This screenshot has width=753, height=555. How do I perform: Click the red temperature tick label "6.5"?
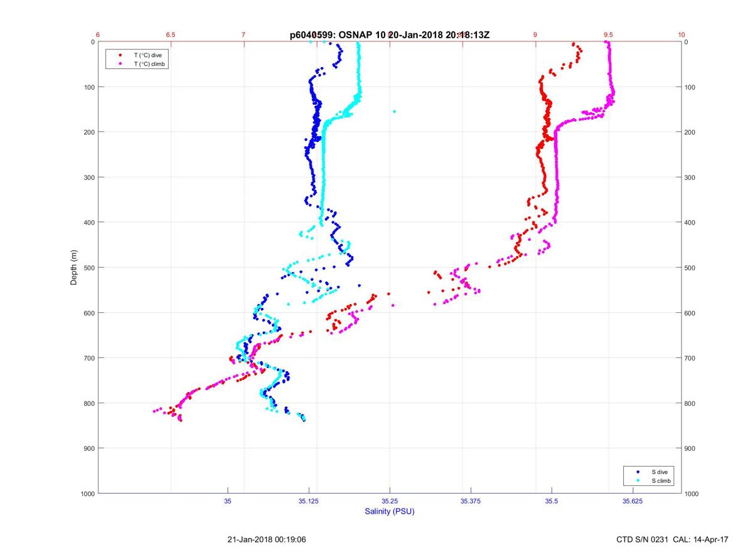click(171, 34)
